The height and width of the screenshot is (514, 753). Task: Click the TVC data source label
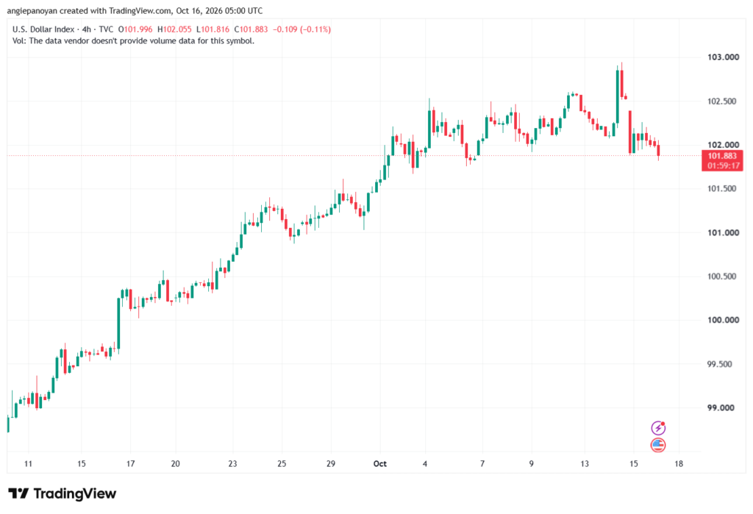tap(106, 29)
